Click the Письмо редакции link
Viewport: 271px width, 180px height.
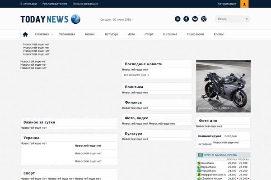[x=85, y=4]
